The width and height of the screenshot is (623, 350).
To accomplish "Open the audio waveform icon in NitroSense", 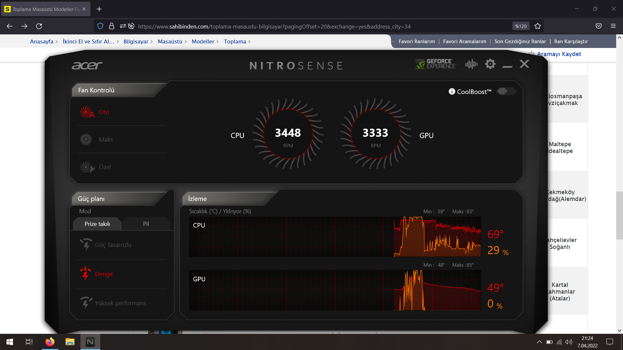I will [471, 64].
